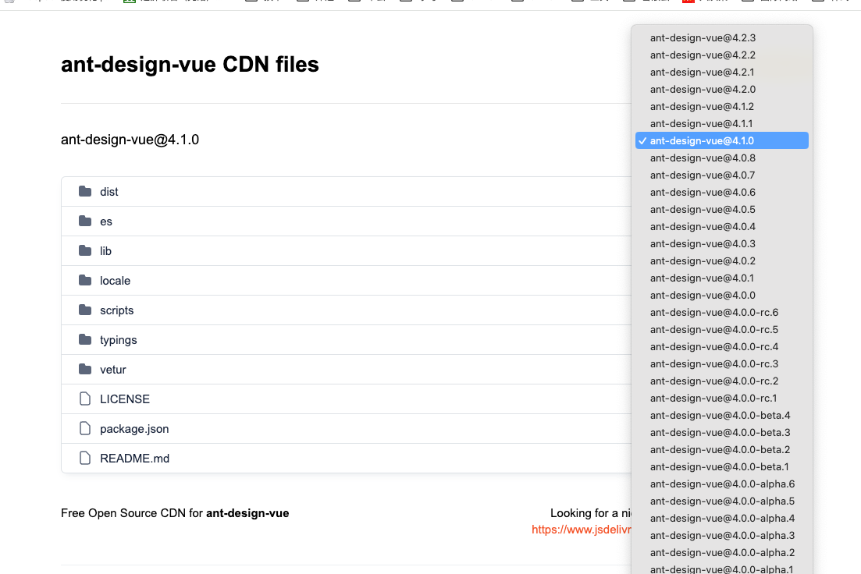Select version ant-design-vue@4.2.2
The width and height of the screenshot is (861, 574).
coord(721,55)
